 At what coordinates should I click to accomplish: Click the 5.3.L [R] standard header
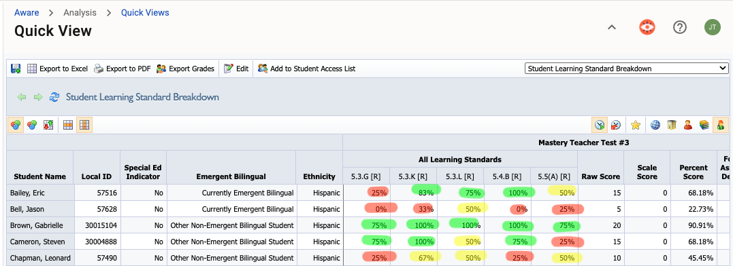(x=460, y=176)
